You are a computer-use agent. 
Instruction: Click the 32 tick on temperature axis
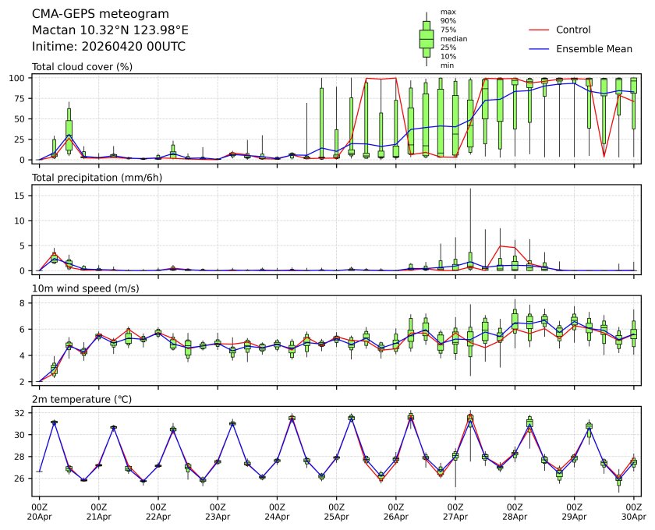click(23, 413)
